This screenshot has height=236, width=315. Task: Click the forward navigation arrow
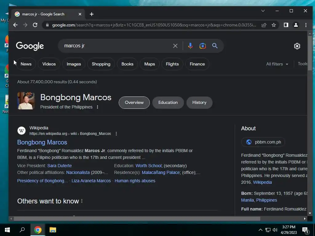point(25,25)
